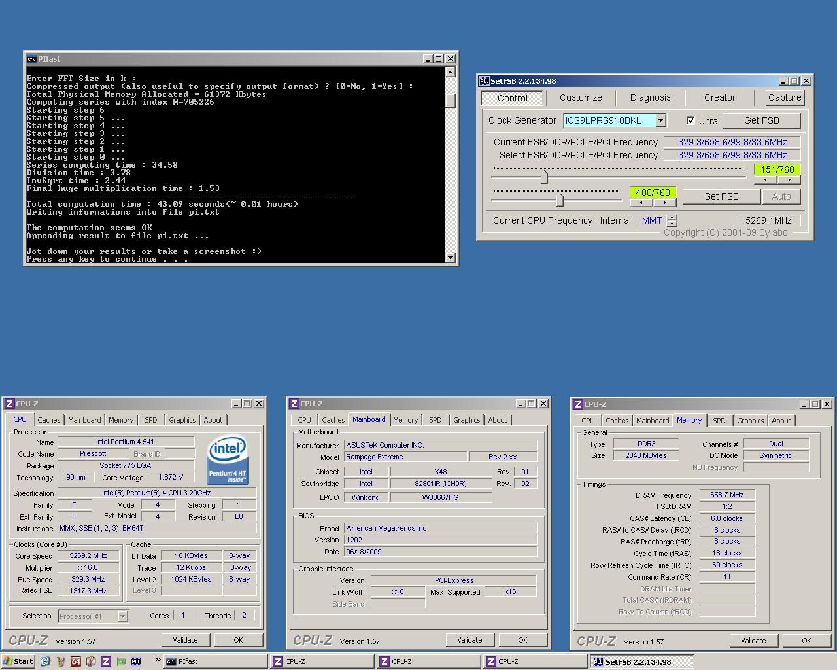Open the Windows Start menu
Viewport: 837px width, 670px height.
click(x=18, y=661)
